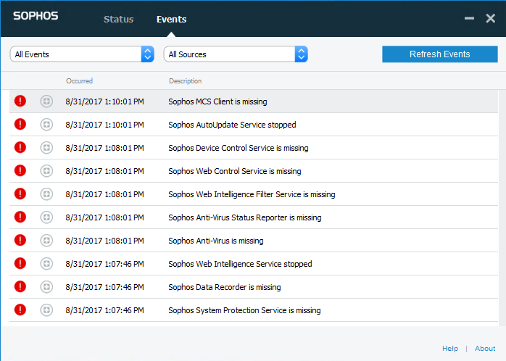506x361 pixels.
Task: Click timestamp of the Device Control Service event
Action: pyautogui.click(x=104, y=148)
